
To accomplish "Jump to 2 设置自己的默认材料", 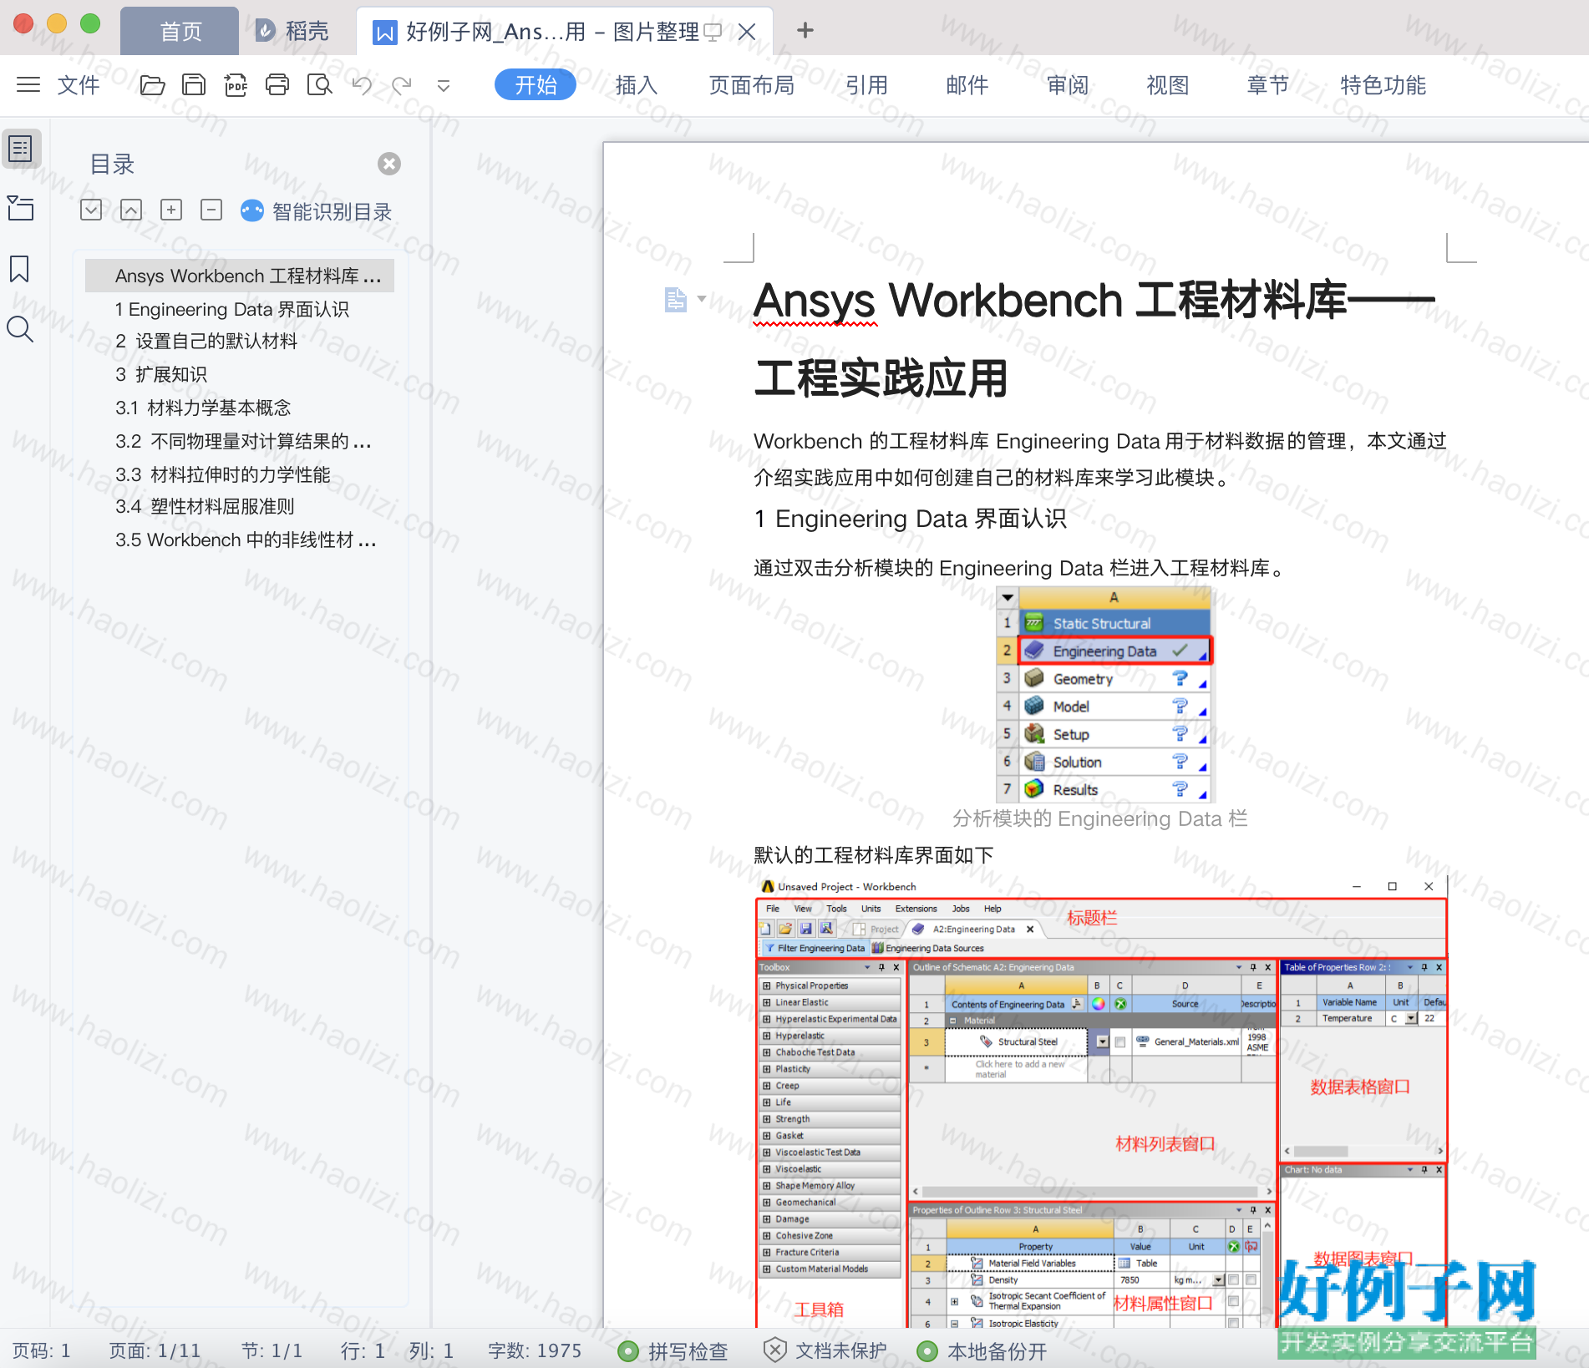I will point(206,341).
